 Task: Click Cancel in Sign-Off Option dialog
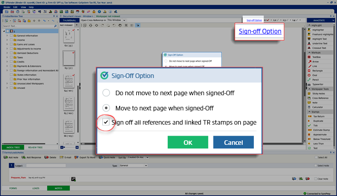coord(234,142)
